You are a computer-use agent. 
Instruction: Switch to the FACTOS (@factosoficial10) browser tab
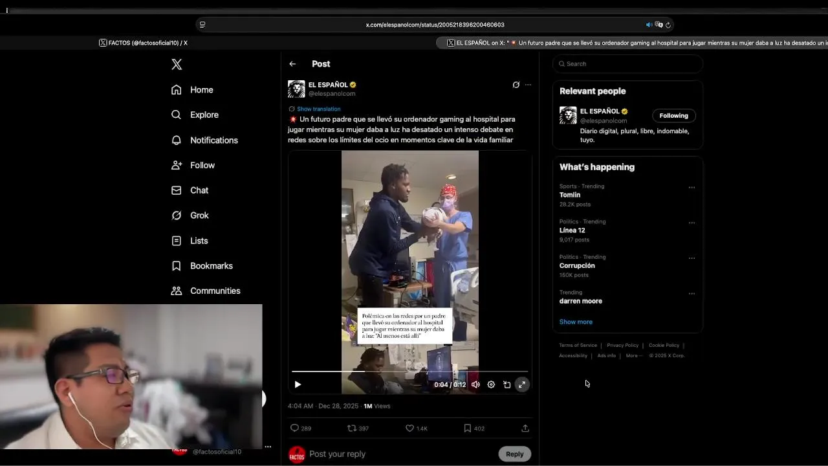point(144,43)
